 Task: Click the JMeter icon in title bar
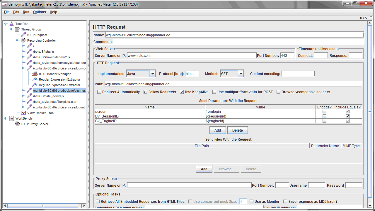click(x=5, y=4)
